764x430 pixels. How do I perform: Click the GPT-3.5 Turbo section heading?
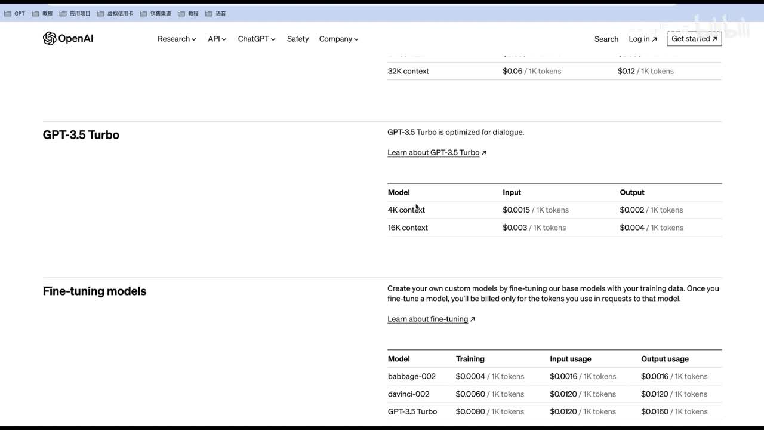(81, 135)
